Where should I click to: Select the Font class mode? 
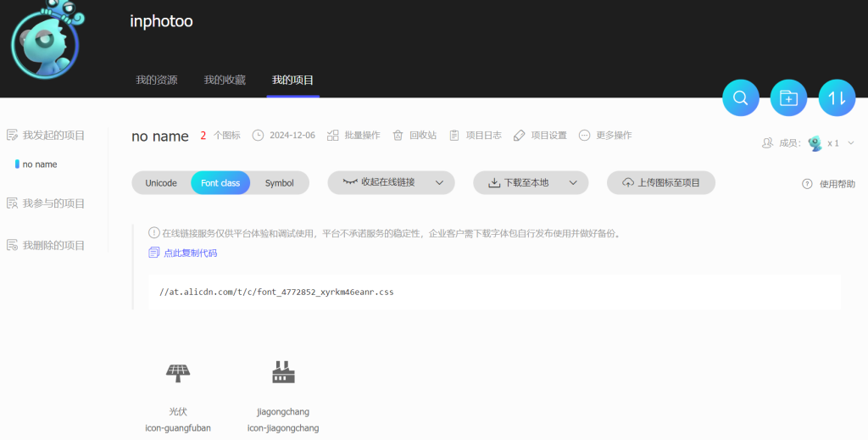220,182
